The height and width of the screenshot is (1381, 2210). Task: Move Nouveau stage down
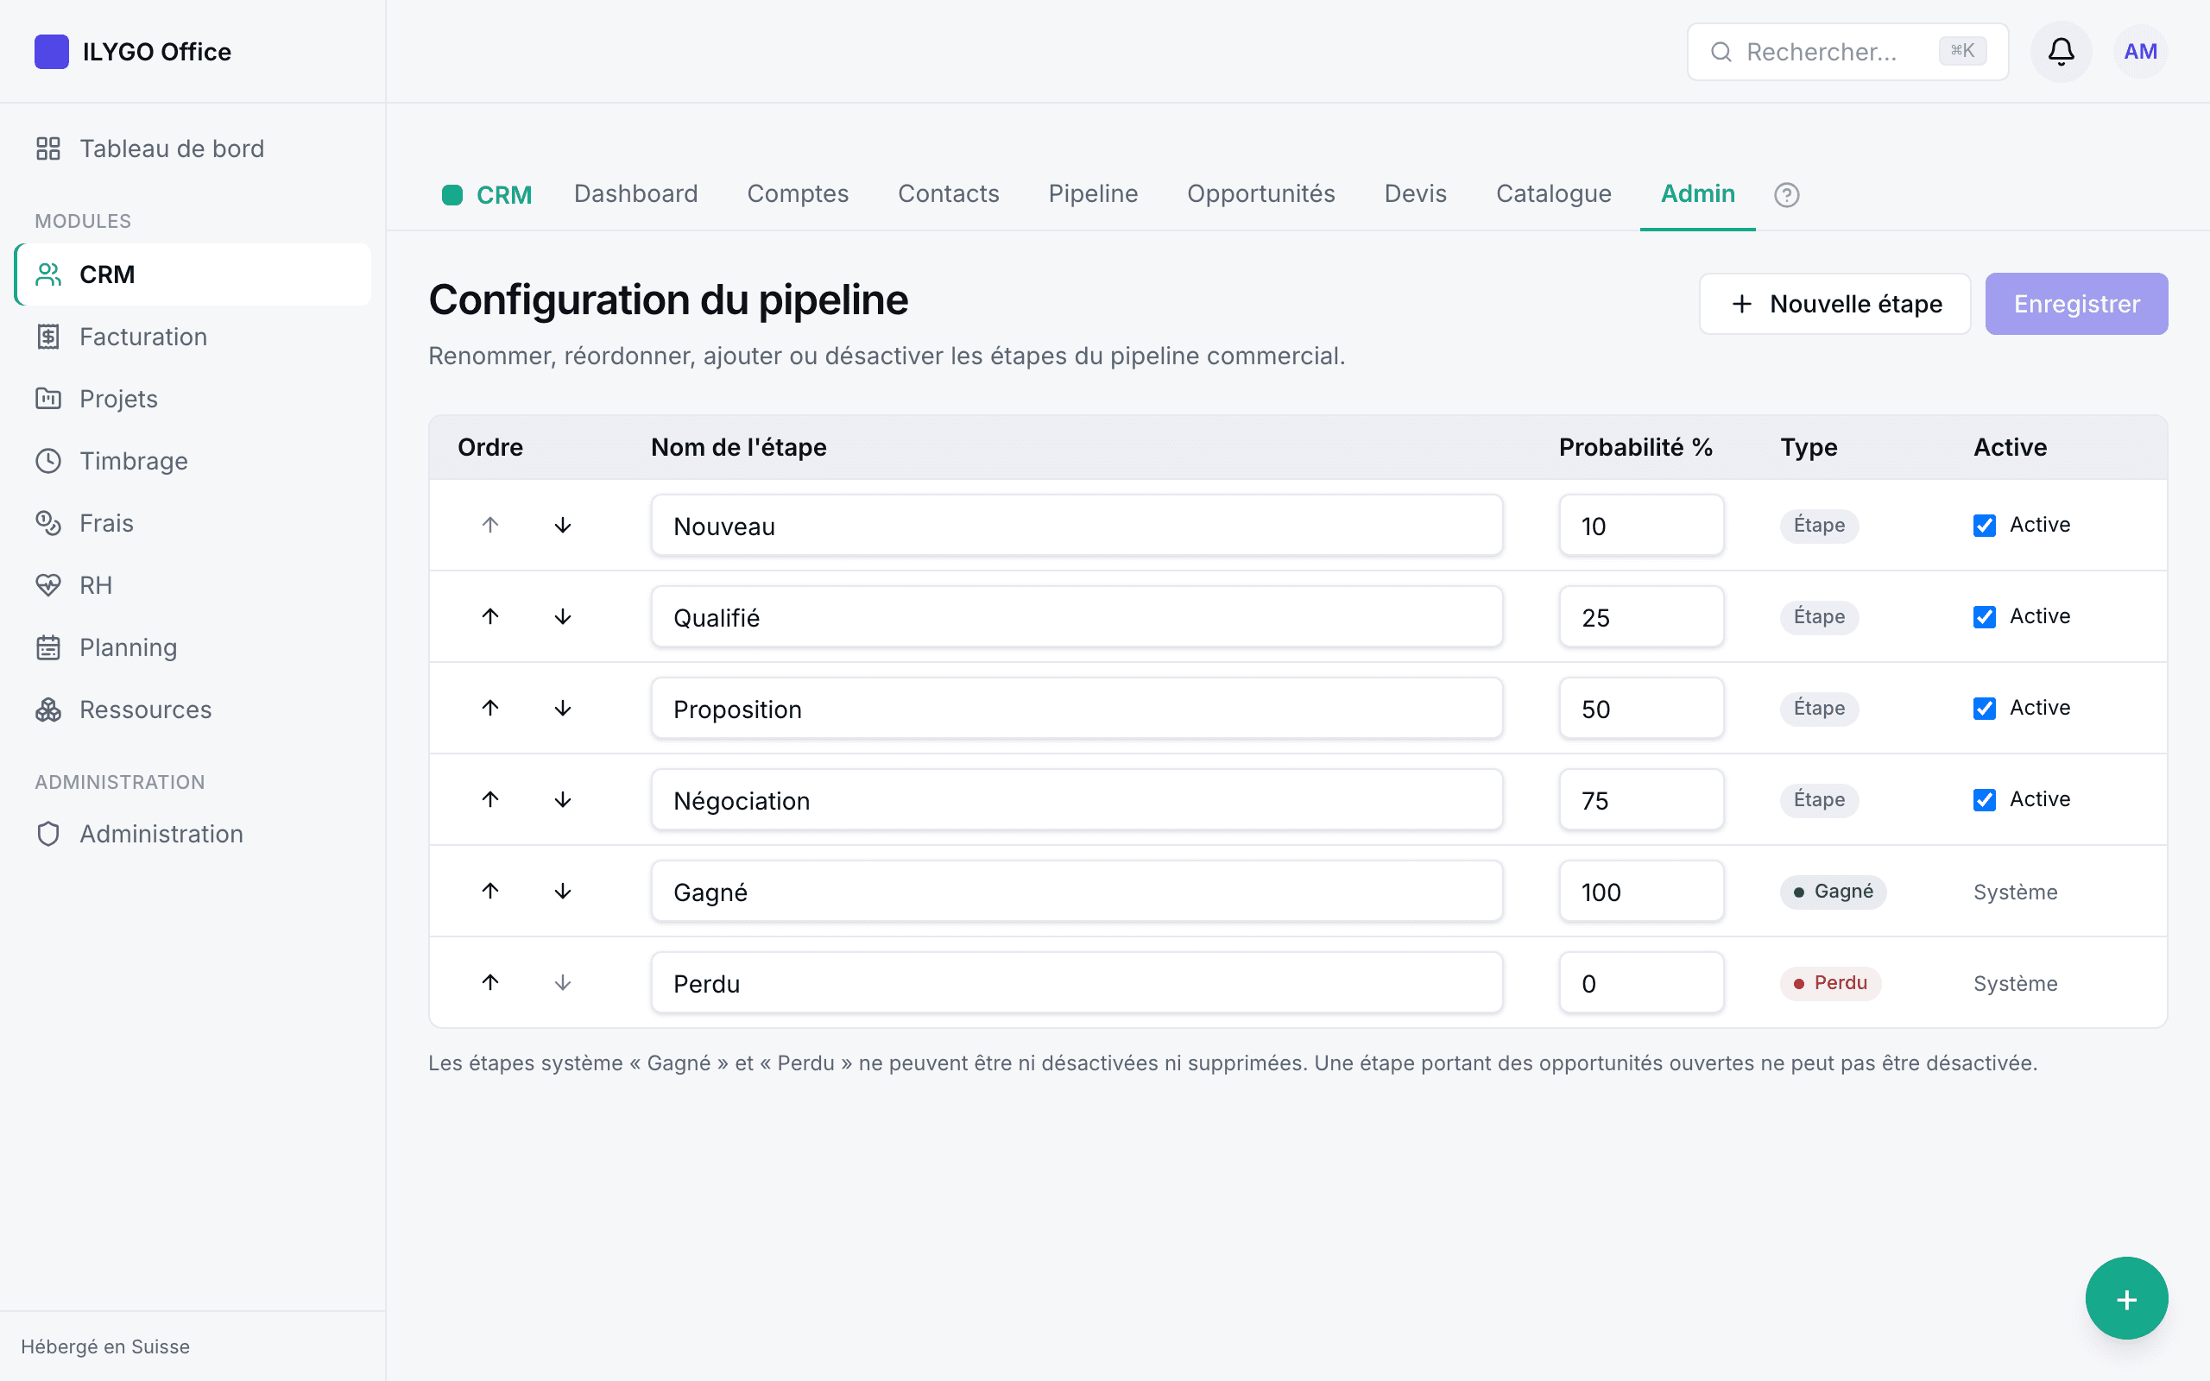point(563,525)
